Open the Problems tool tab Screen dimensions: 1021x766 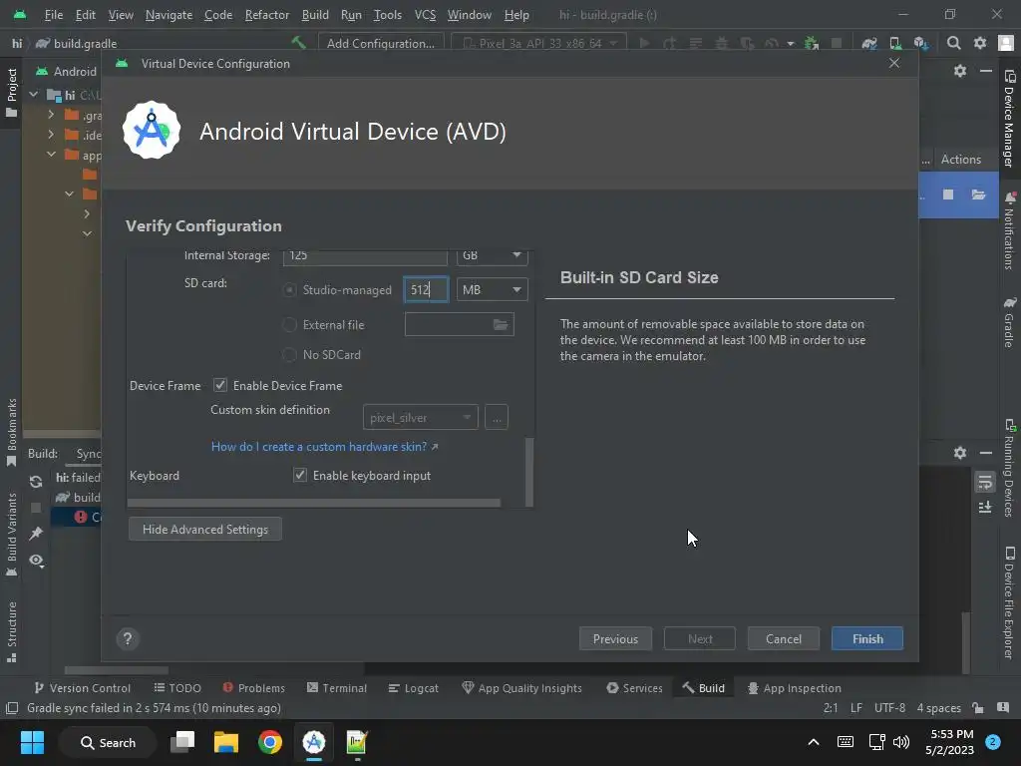click(x=254, y=688)
